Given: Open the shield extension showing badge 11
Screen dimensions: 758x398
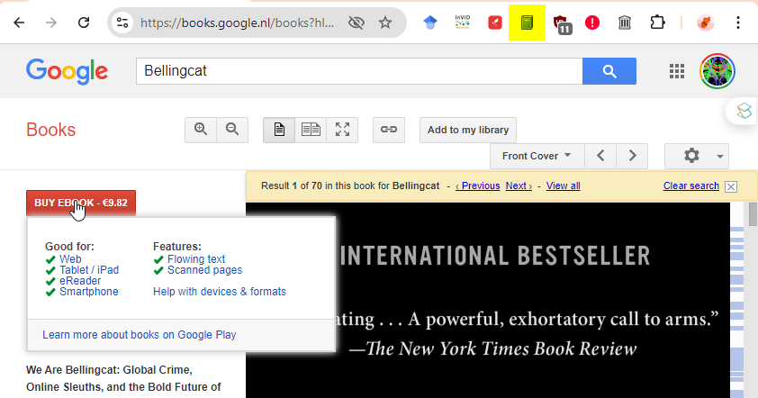Looking at the screenshot, I should pos(561,23).
